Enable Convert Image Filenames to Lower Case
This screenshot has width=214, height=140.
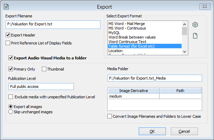click(x=109, y=116)
